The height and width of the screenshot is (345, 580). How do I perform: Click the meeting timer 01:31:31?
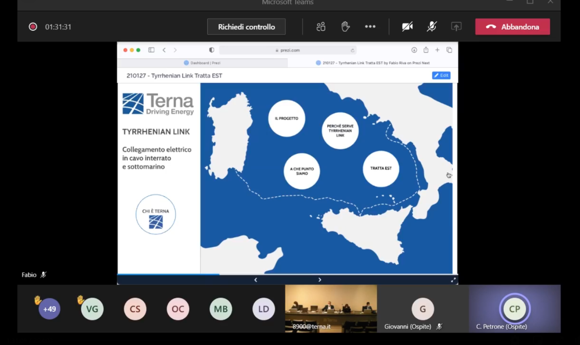[x=58, y=27]
